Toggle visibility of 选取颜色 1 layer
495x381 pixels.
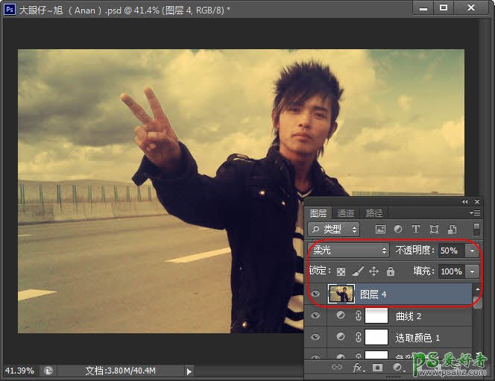tap(315, 338)
